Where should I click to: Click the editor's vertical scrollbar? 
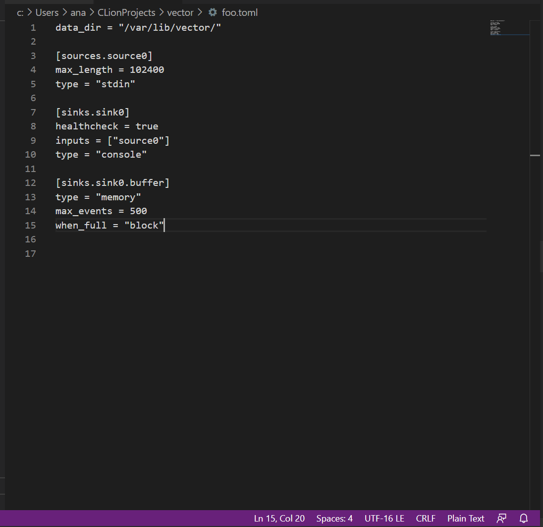(x=535, y=155)
